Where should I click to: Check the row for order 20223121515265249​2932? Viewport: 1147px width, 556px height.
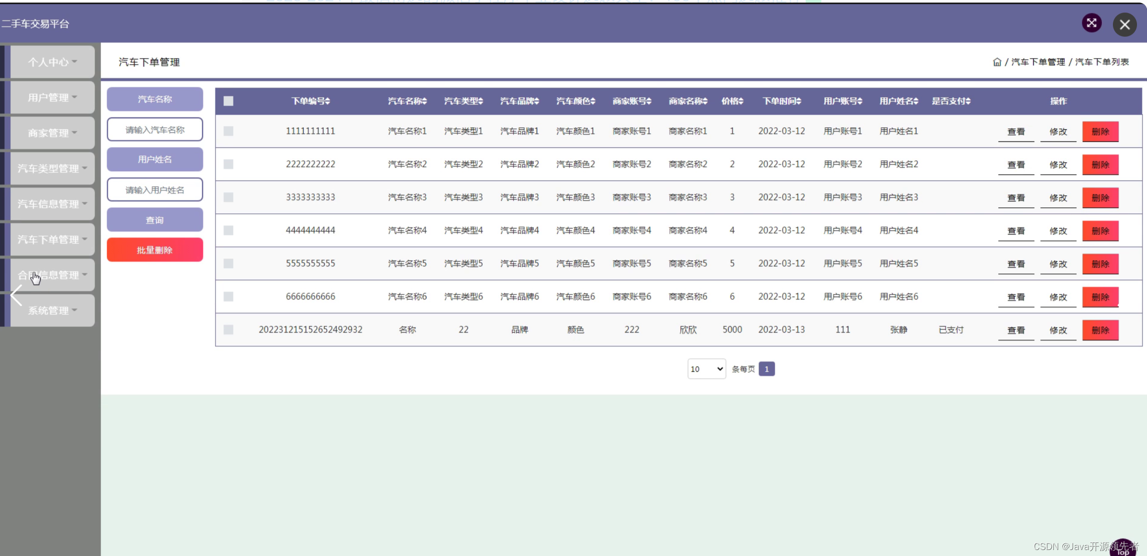click(228, 330)
